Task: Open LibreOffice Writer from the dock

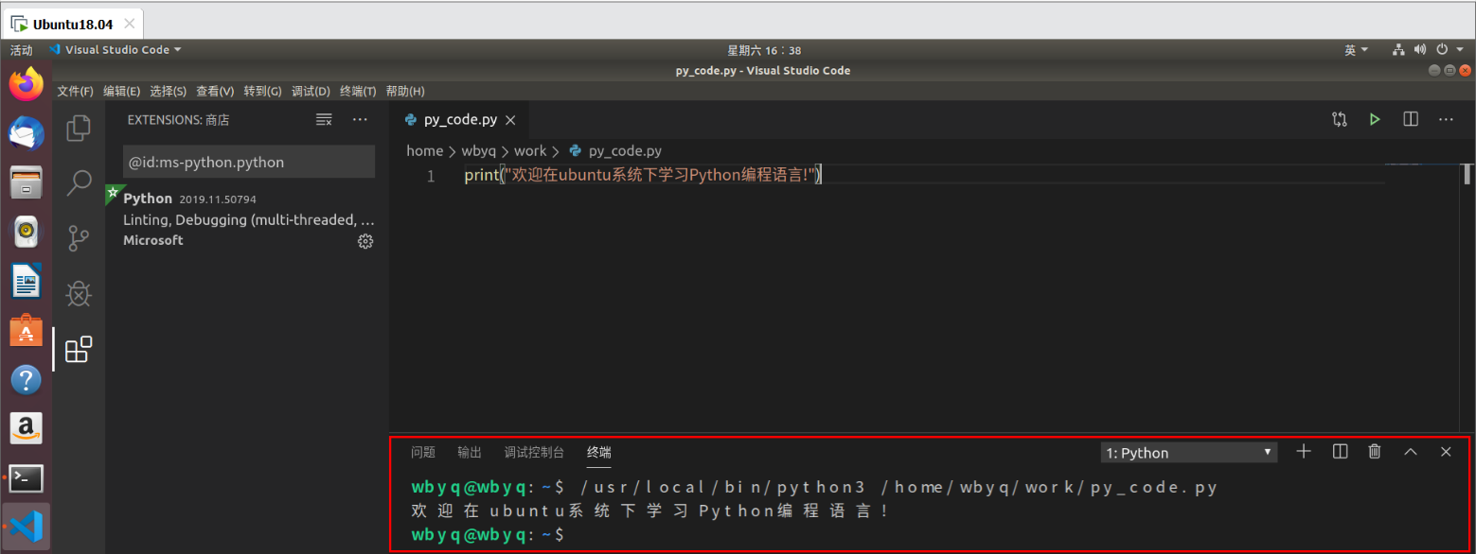Action: coord(27,281)
